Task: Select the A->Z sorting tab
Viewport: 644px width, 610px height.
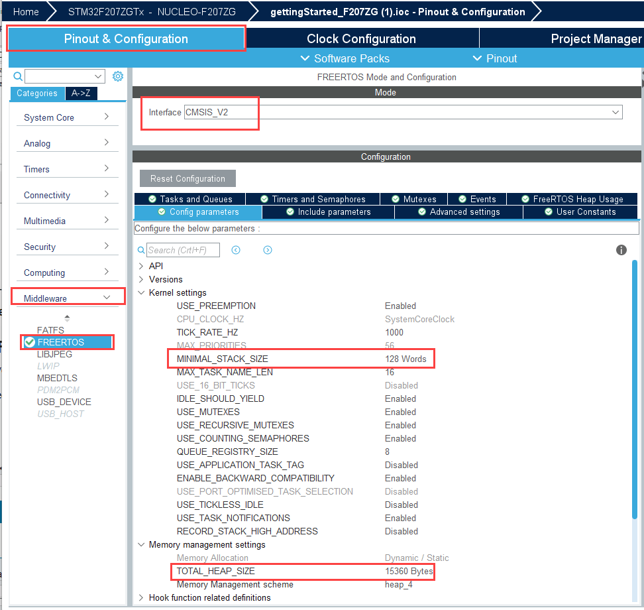Action: click(81, 93)
